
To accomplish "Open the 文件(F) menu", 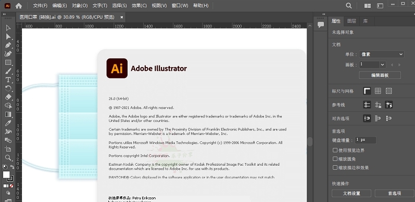I will (40, 6).
